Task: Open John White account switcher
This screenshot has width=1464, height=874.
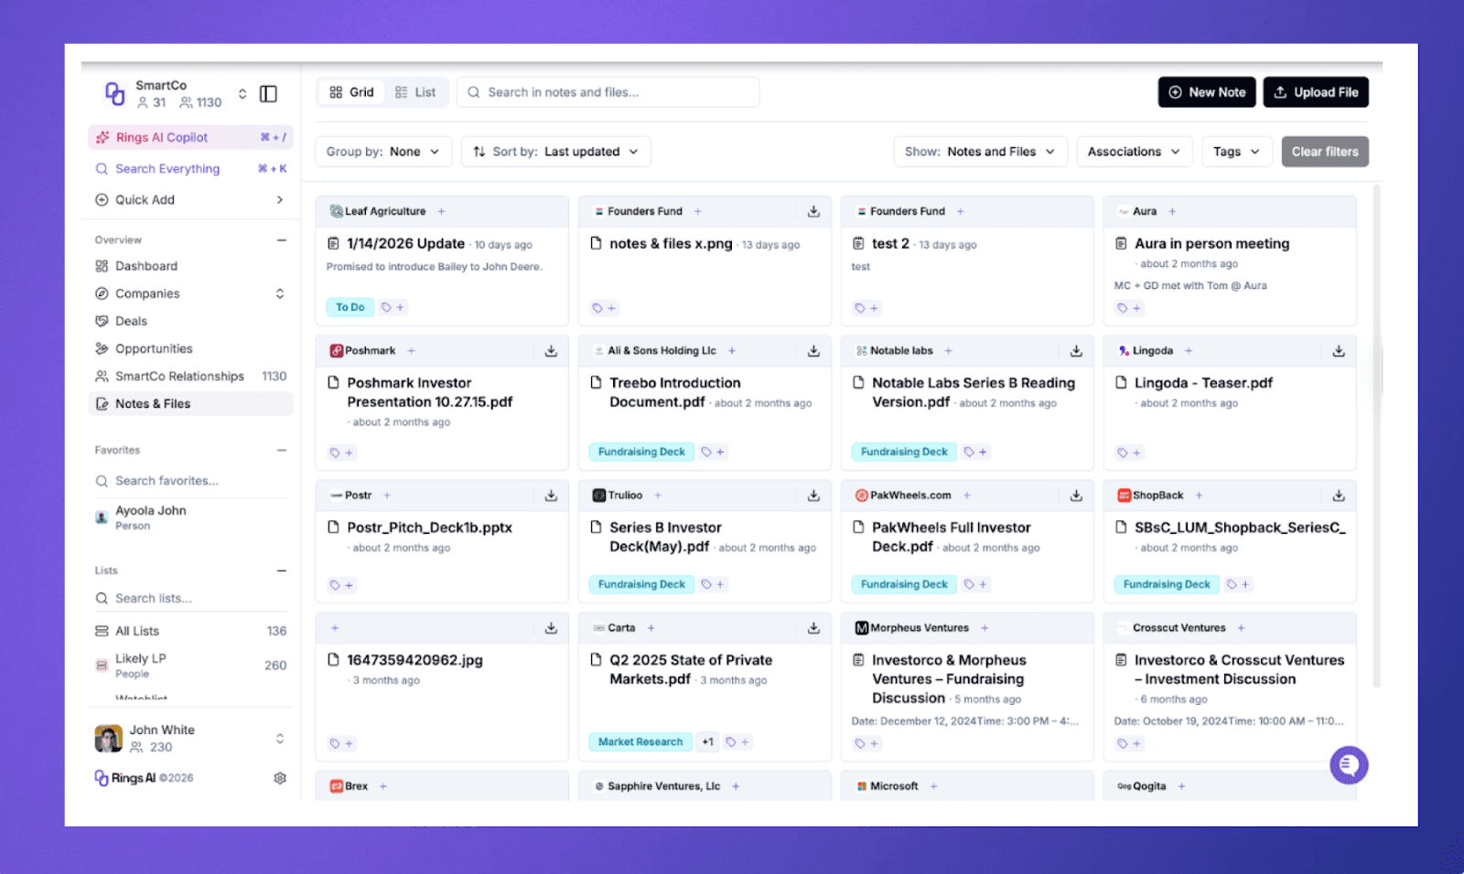Action: (x=190, y=738)
